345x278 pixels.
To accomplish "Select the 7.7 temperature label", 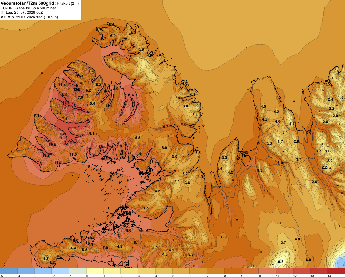I will click(x=65, y=118).
